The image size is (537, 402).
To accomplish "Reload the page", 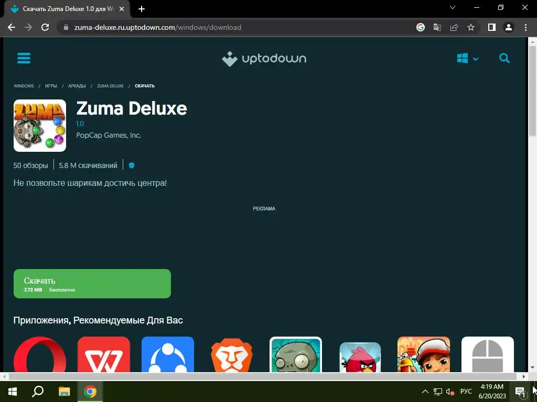I will tap(45, 27).
